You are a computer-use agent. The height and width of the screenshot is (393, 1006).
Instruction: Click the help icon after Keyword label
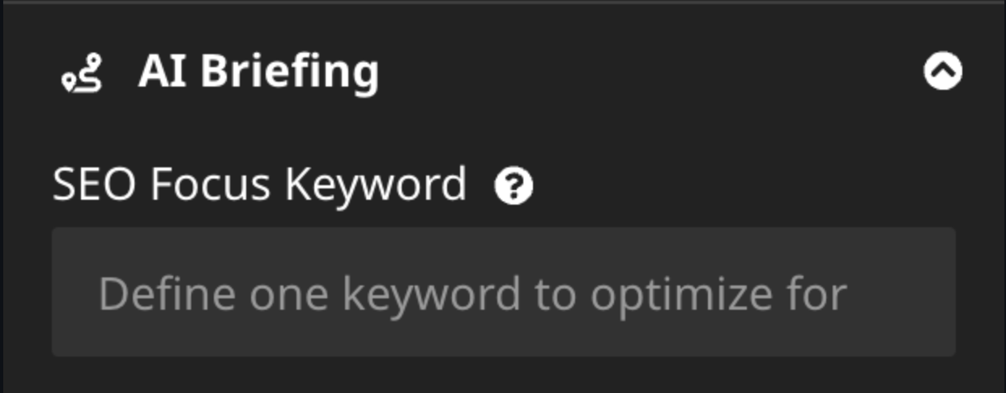point(514,187)
